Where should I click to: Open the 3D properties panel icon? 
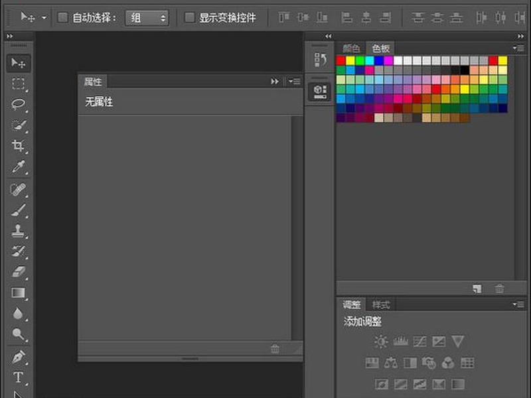pyautogui.click(x=320, y=92)
